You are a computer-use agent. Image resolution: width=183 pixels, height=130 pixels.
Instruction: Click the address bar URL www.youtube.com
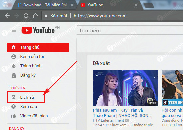(x=100, y=16)
